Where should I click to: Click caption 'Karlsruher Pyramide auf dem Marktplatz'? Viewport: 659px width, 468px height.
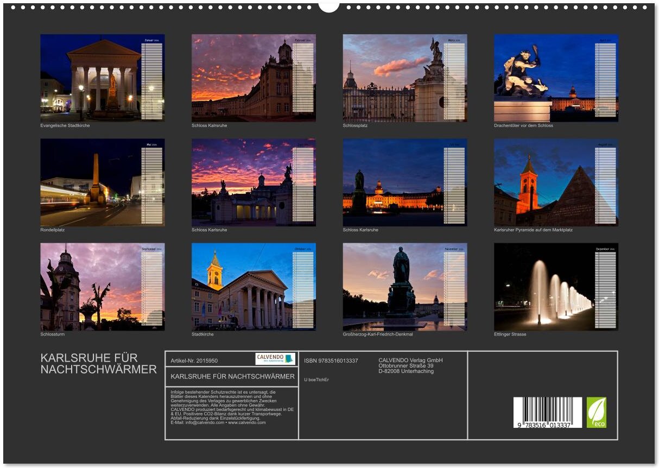click(x=533, y=230)
